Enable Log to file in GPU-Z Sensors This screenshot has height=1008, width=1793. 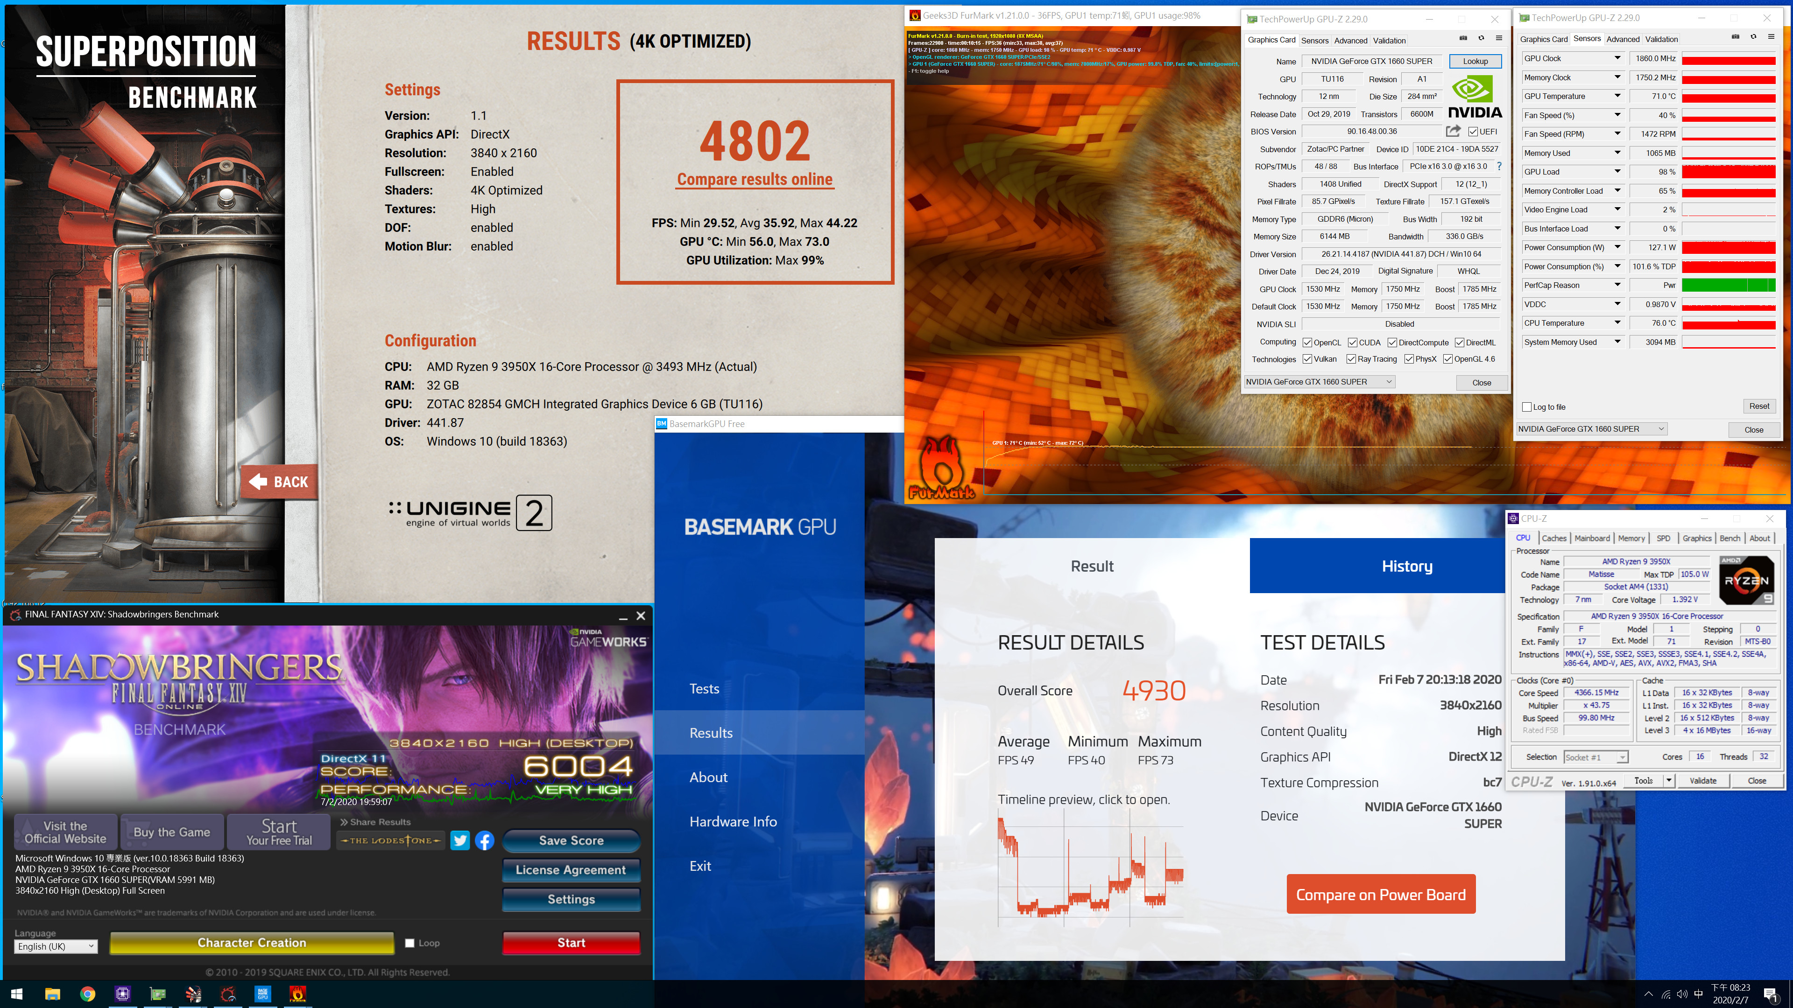(x=1527, y=407)
